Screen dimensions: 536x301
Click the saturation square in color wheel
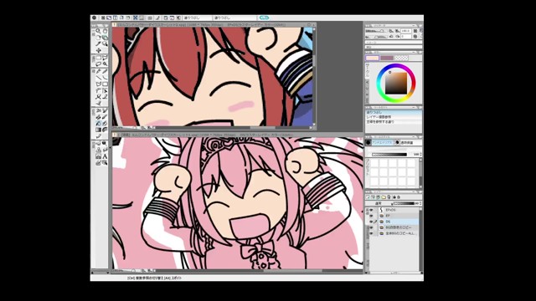click(396, 84)
